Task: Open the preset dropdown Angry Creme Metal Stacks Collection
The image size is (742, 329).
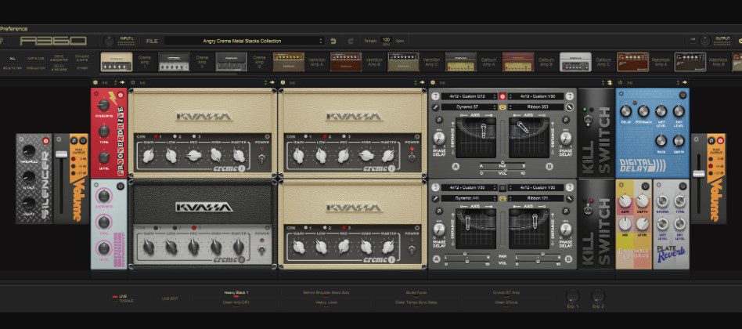Action: point(244,42)
